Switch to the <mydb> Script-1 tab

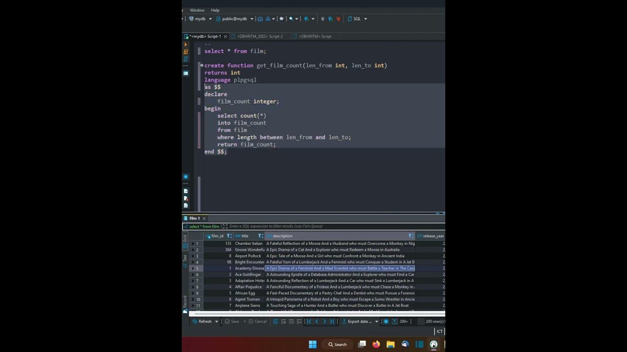(206, 36)
